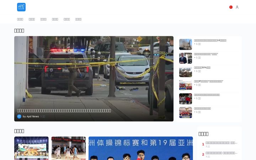Open the thumbnail of man in suit
256x160 pixels.
186,58
